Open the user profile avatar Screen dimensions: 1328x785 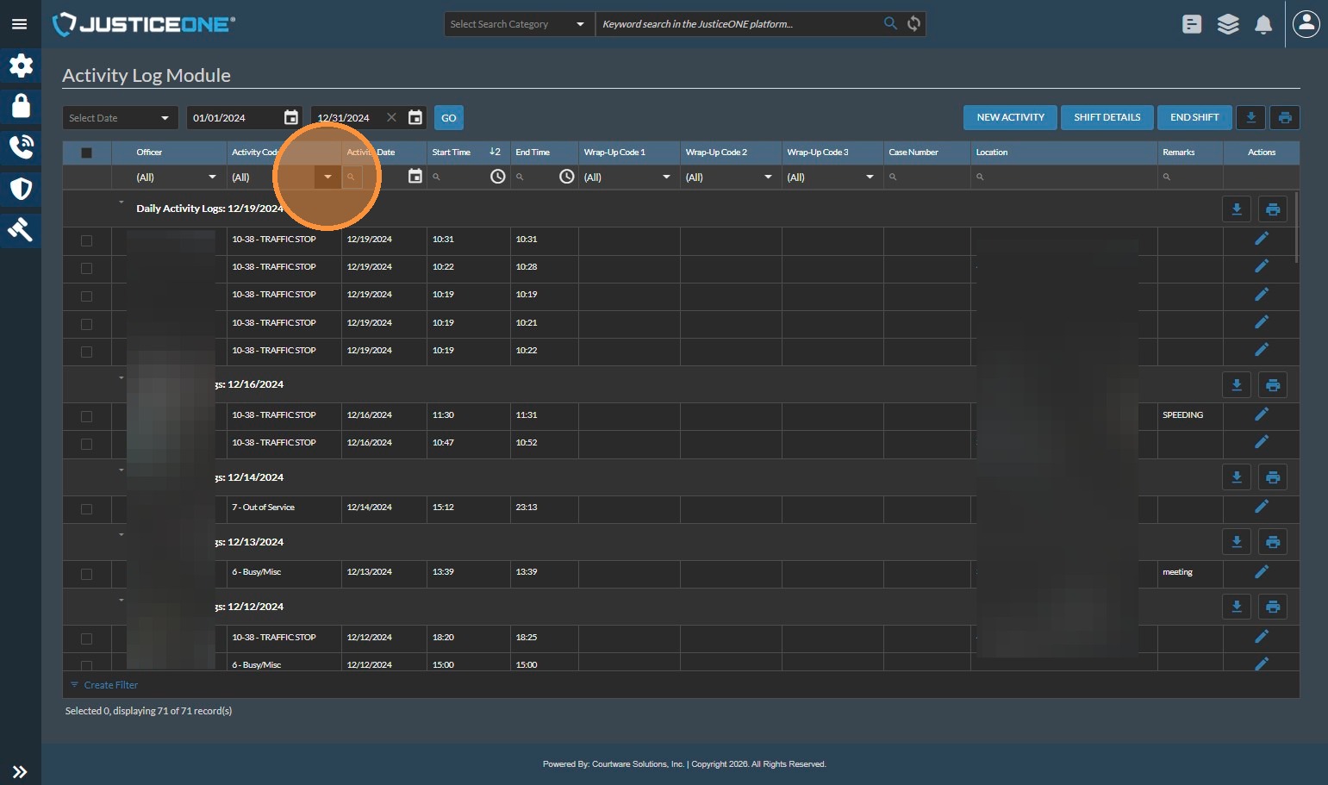(x=1306, y=24)
